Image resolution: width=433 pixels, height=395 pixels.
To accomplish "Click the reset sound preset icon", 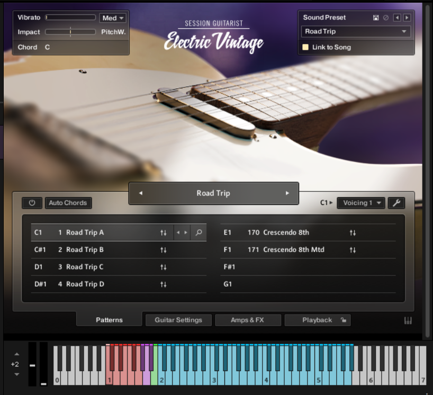I will 386,17.
